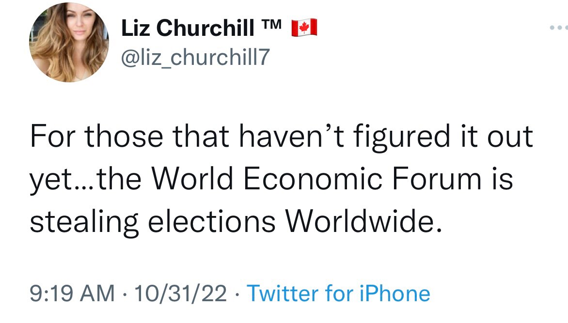Screen dimensions: 568x323
Task: Open the Liz Churchill display name
Action: tap(187, 29)
